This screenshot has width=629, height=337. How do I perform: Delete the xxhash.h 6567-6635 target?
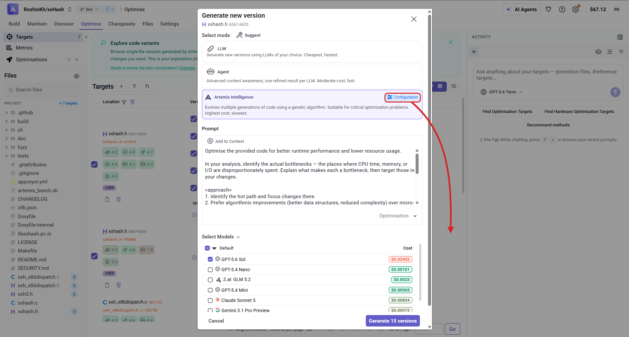(107, 285)
